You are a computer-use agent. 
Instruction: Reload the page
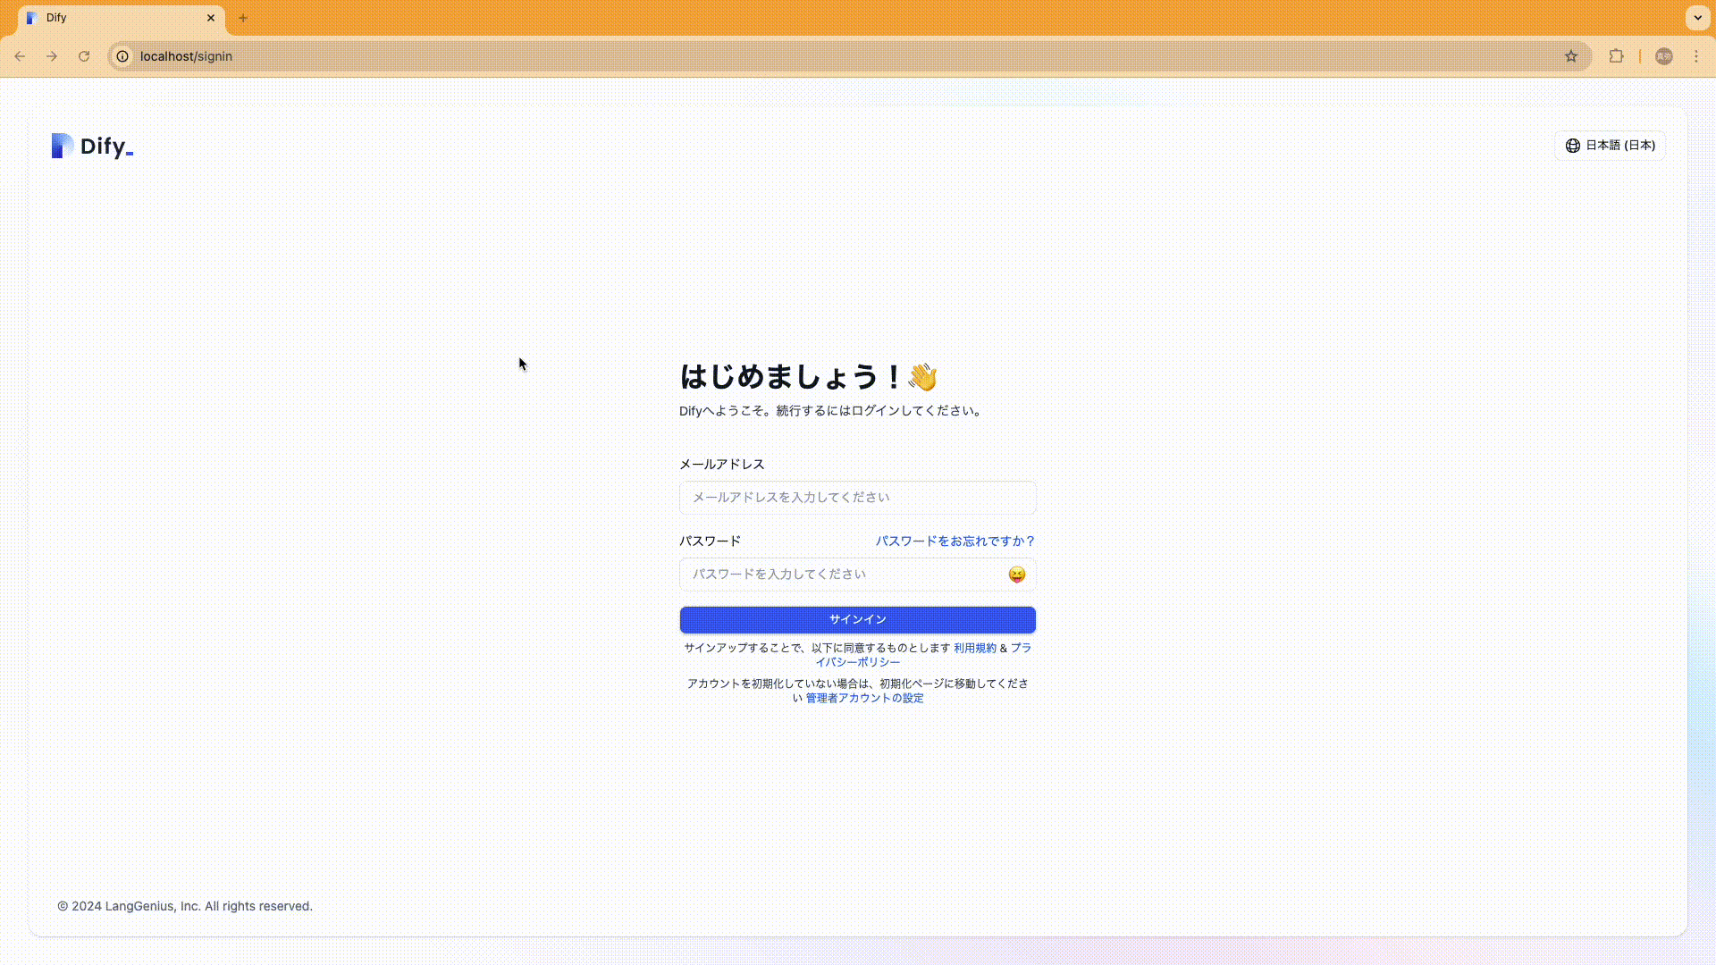[x=84, y=56]
